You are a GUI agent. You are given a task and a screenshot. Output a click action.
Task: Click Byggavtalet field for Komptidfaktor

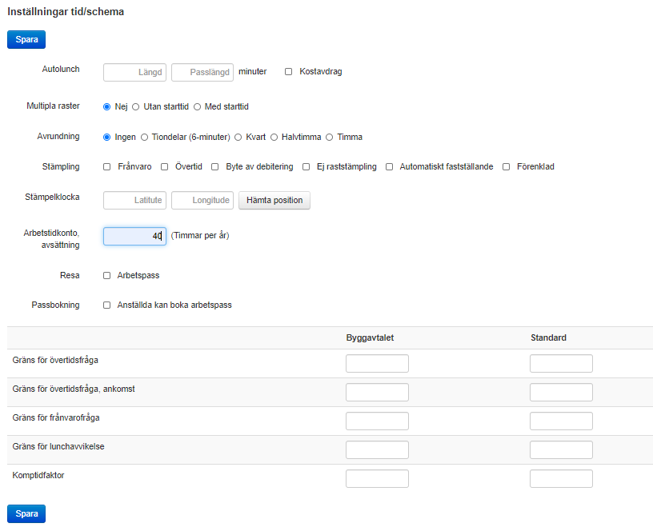377,478
